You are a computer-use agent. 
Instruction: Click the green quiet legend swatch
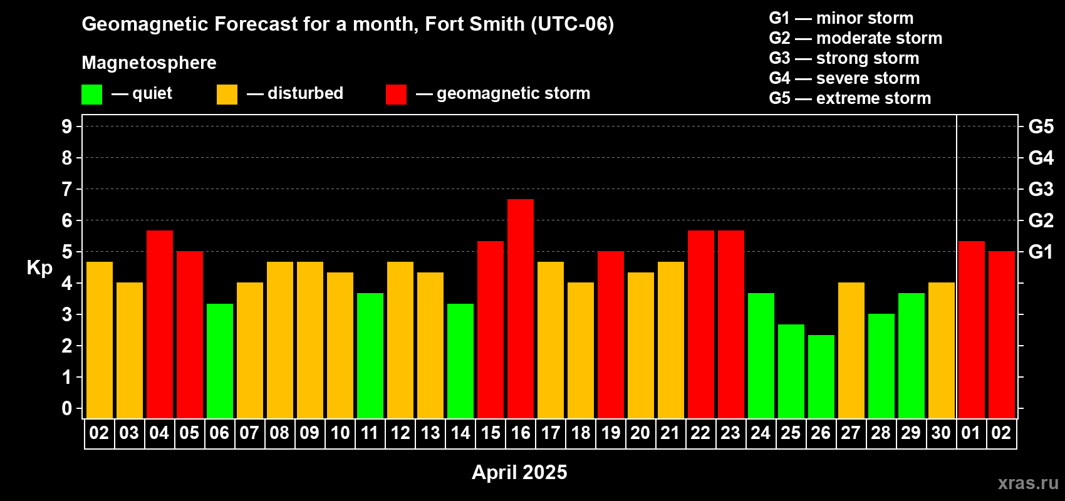click(91, 95)
